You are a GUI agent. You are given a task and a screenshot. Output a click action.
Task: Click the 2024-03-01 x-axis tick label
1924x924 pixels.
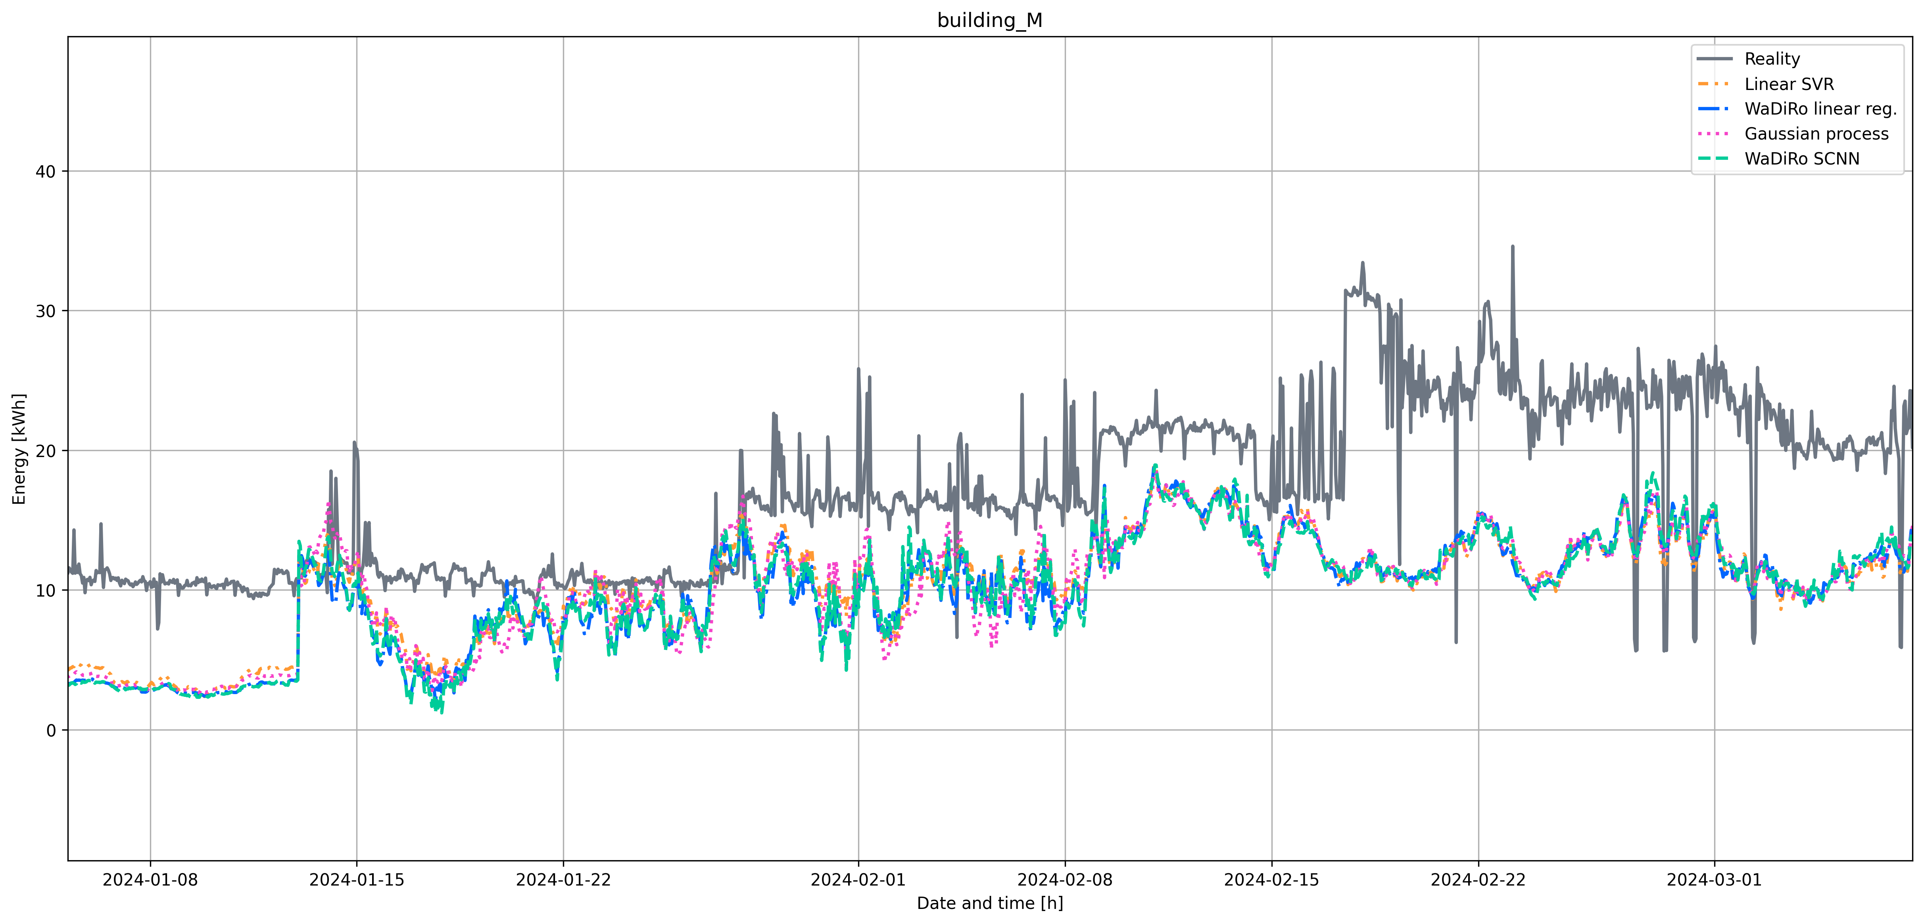pyautogui.click(x=1713, y=880)
